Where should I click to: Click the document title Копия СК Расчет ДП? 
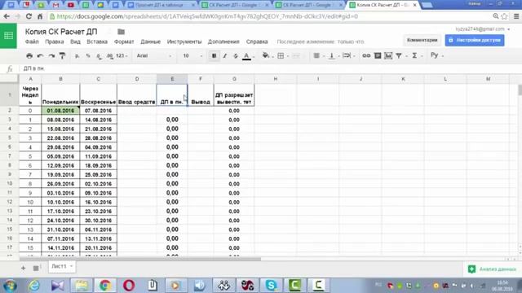click(61, 32)
